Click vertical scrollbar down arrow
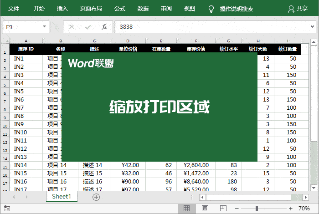This screenshot has width=319, height=214. tap(314, 188)
